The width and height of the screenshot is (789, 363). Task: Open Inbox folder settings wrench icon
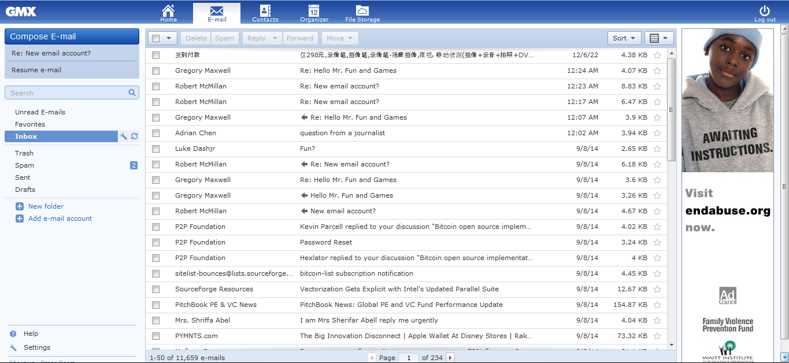[123, 136]
